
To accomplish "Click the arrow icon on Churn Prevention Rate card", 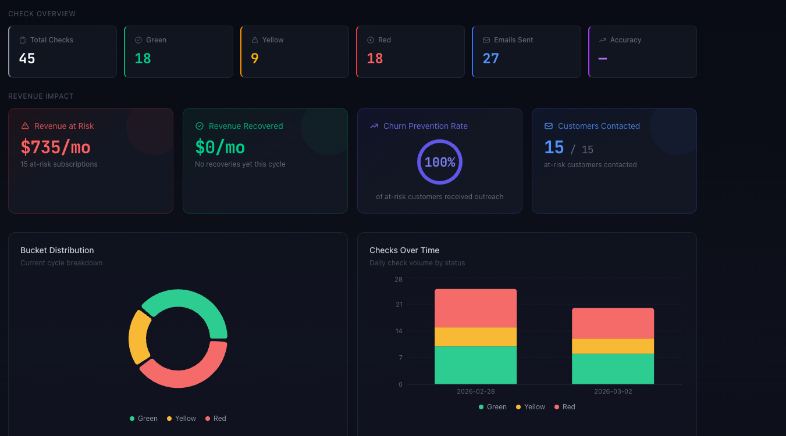I will (x=373, y=125).
